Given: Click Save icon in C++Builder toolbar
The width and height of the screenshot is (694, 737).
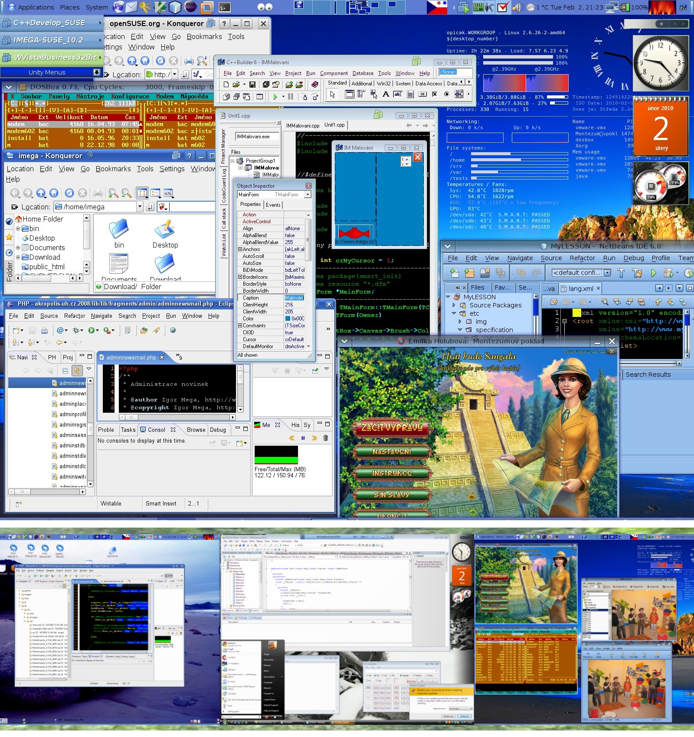Looking at the screenshot, I should (252, 84).
